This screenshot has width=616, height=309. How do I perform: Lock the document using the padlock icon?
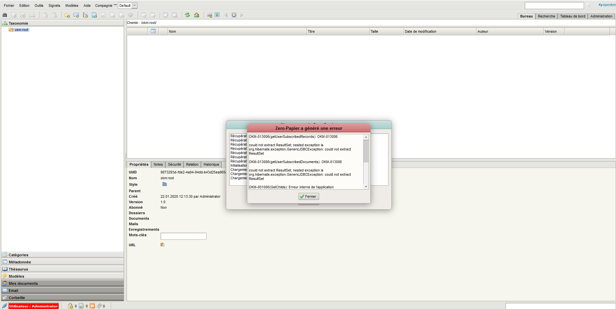(45, 15)
